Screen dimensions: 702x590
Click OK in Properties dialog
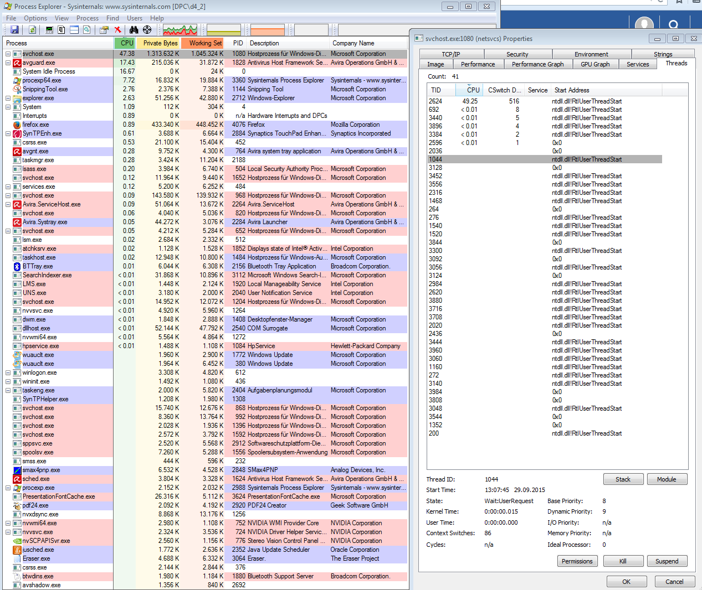[627, 582]
